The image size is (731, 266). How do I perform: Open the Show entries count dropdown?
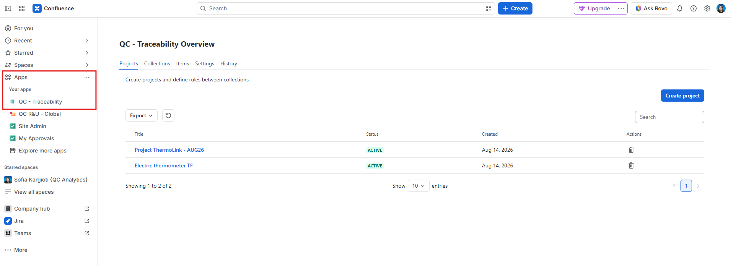tap(418, 186)
